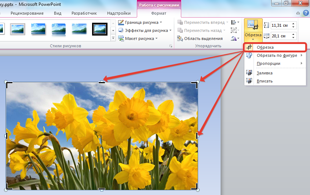310x195 pixels.
Task: Increase picture height with up spinner
Action: (293, 23)
